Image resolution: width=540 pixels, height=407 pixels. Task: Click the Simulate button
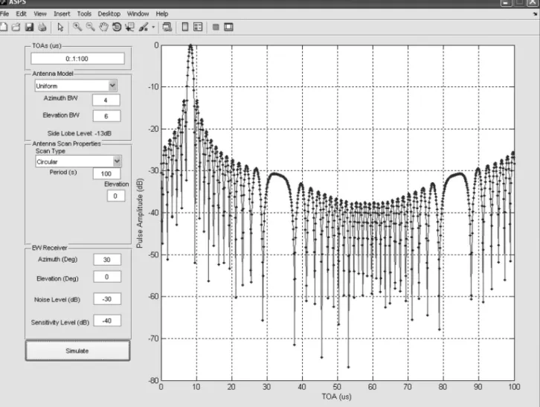[x=77, y=351]
